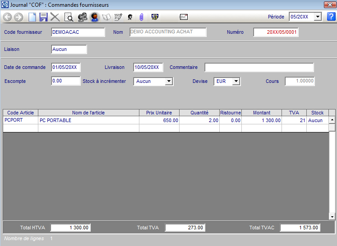Click the Date de commande field
Viewport: 337px width, 246px height.
(x=66, y=67)
